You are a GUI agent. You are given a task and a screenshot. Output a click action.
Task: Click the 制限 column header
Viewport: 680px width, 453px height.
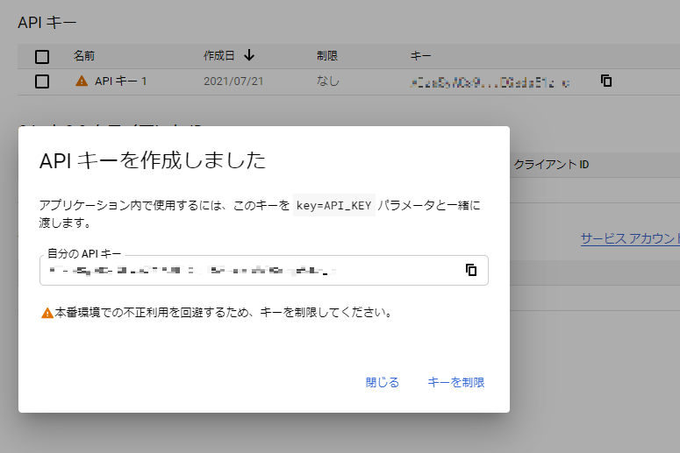pos(326,56)
